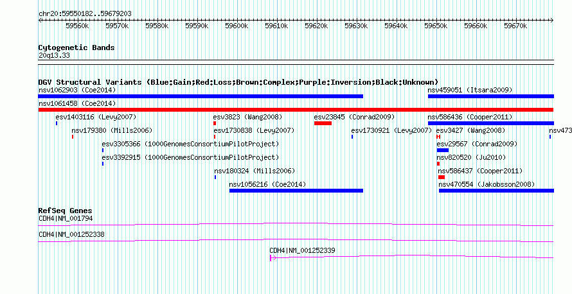Select the nsv586436 blue gain bar
572x294 pixels.
[491, 123]
